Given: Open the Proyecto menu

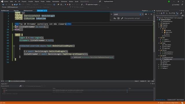Looking at the screenshot, I should (24, 1).
